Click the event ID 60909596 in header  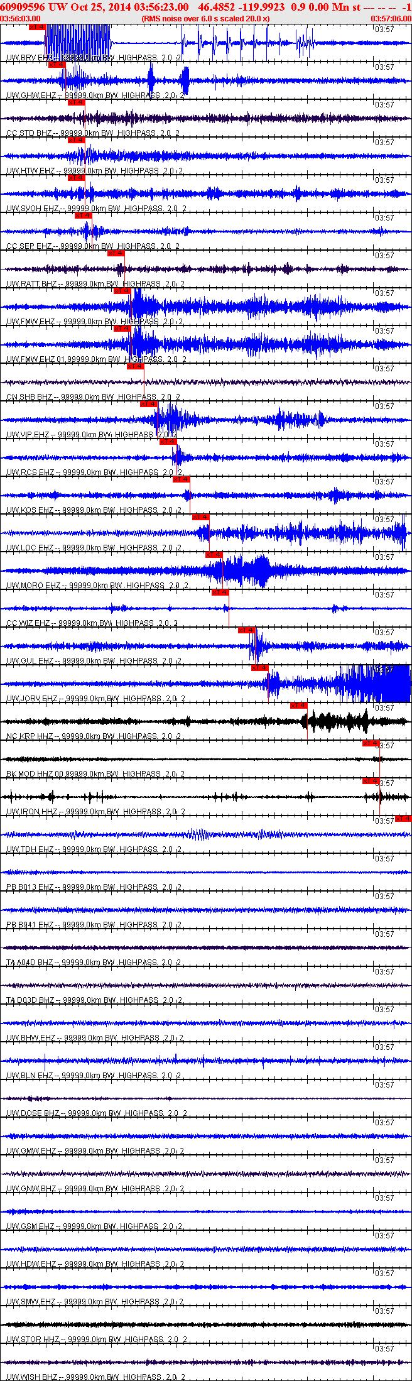pyautogui.click(x=23, y=7)
